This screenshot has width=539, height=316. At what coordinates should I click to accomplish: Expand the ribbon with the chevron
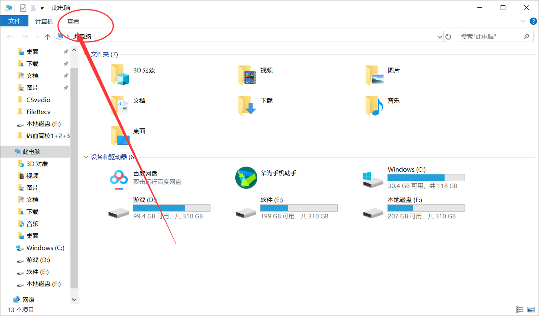[523, 21]
